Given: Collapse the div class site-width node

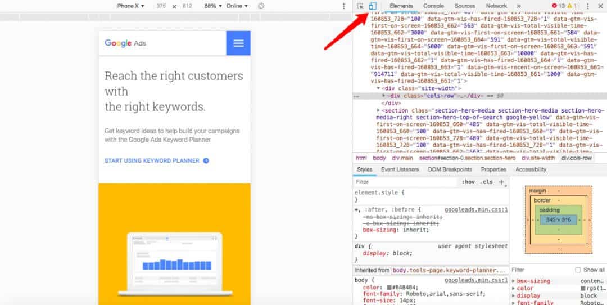Looking at the screenshot, I should [x=379, y=88].
